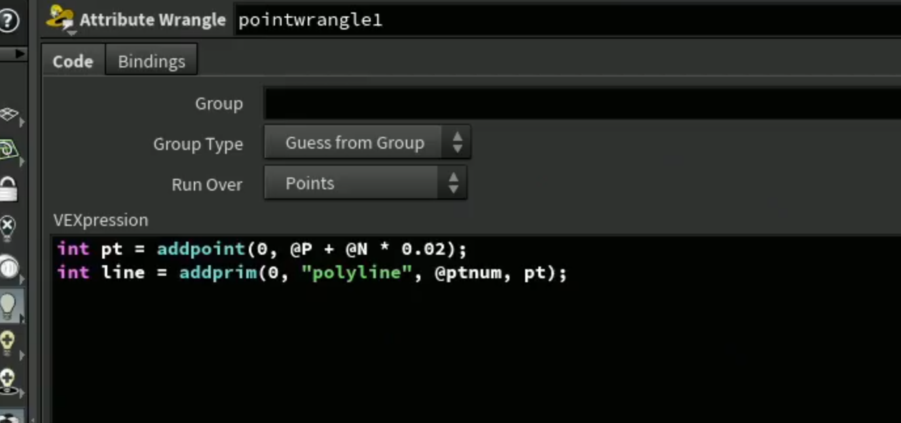
Task: Click the VEXpression label
Action: [101, 220]
